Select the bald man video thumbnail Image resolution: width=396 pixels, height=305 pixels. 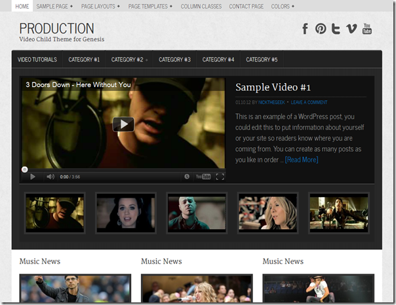click(x=197, y=213)
